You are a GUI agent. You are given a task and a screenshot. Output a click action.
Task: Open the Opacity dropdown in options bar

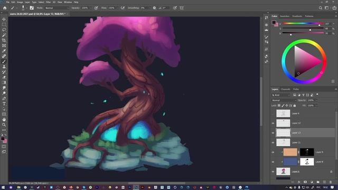pyautogui.click(x=91, y=8)
